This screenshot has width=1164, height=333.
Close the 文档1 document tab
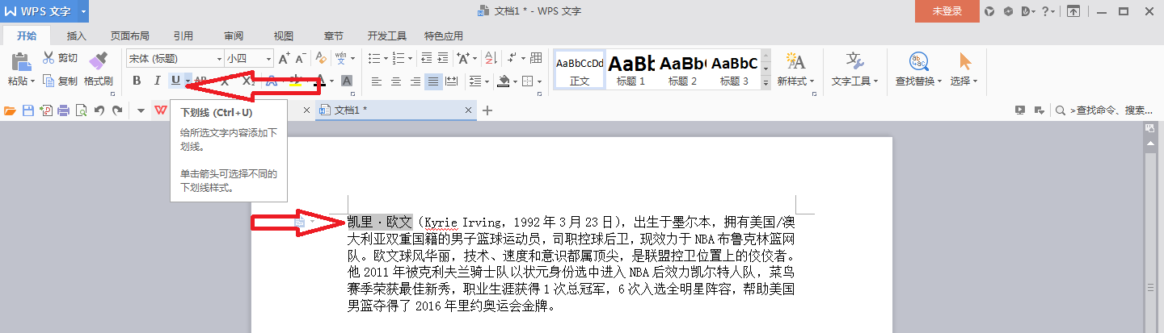coord(469,110)
